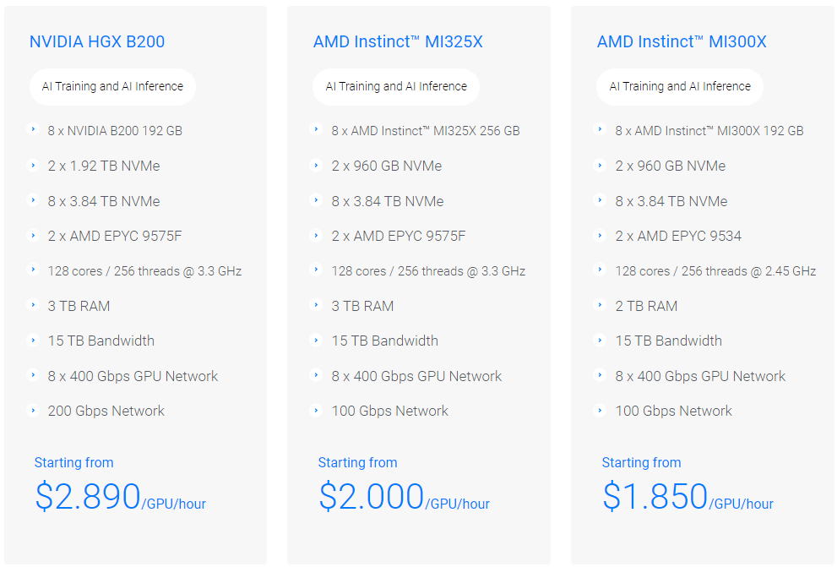Click the arrow bullet beside 2 x 1.92 TB NVMe
The image size is (837, 567).
(x=33, y=166)
